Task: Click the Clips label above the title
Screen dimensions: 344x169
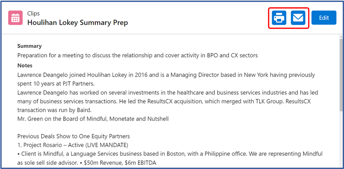Action: pos(33,13)
